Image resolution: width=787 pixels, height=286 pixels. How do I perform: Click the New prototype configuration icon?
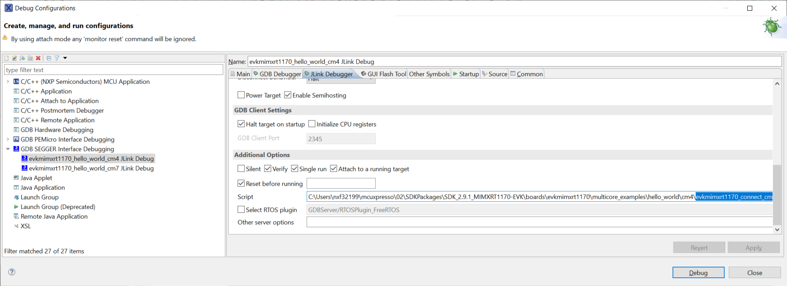[x=14, y=58]
